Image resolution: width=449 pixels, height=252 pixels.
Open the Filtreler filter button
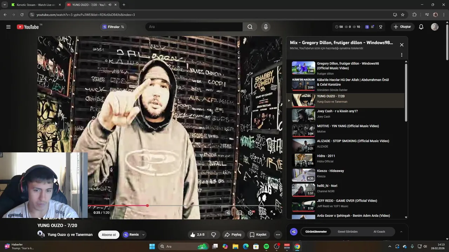click(x=113, y=27)
